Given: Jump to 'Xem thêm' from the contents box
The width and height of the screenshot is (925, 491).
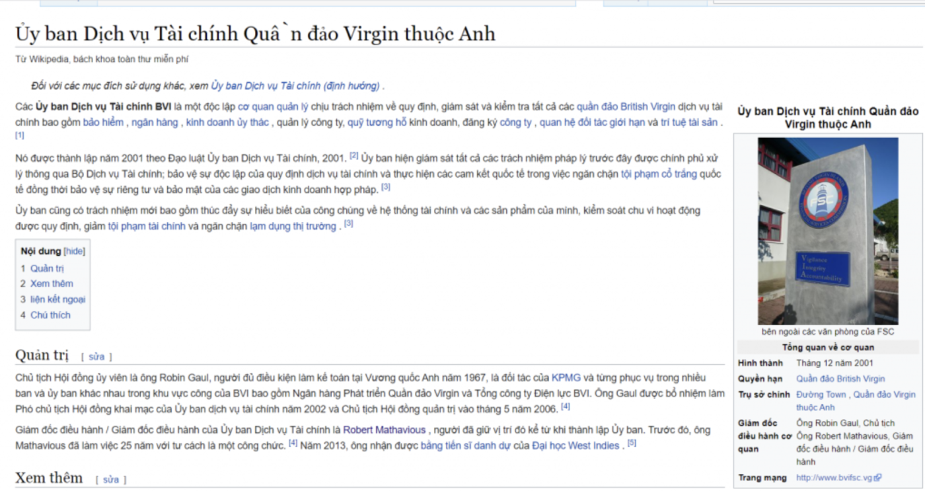Looking at the screenshot, I should pyautogui.click(x=52, y=283).
